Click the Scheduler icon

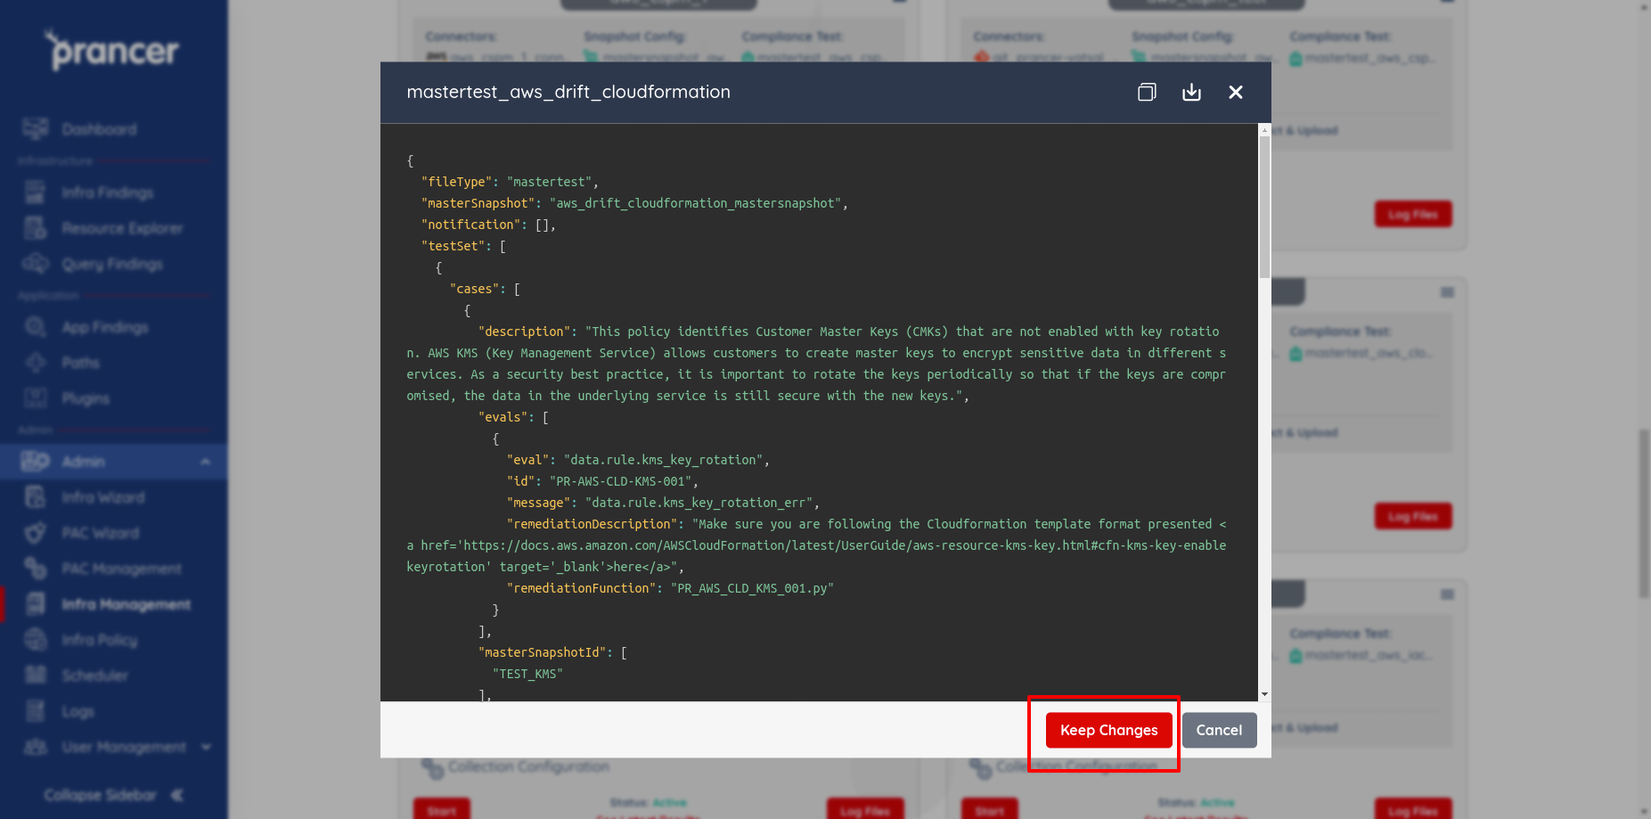tap(36, 675)
